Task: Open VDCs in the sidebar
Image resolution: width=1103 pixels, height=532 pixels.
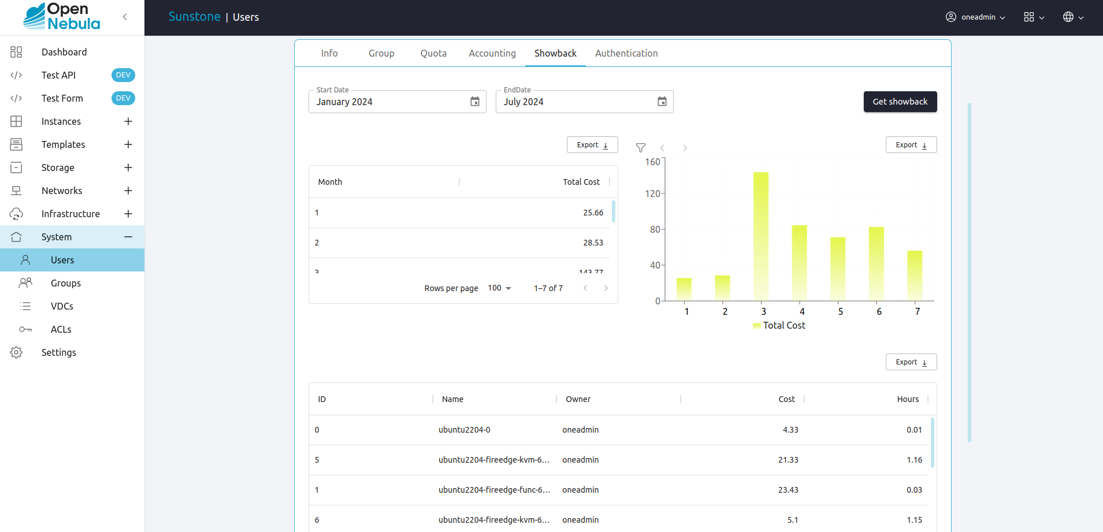Action: [72, 306]
